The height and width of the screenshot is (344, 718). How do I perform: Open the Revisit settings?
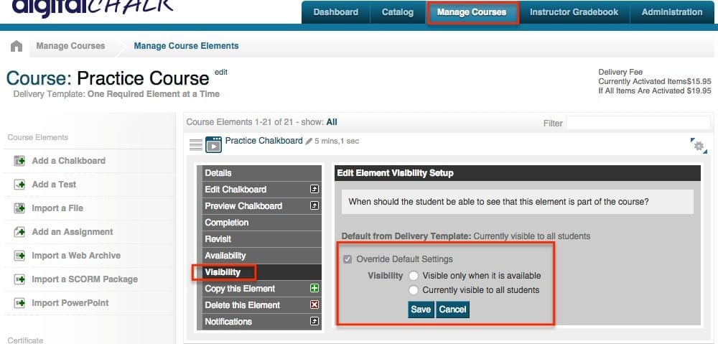[261, 239]
